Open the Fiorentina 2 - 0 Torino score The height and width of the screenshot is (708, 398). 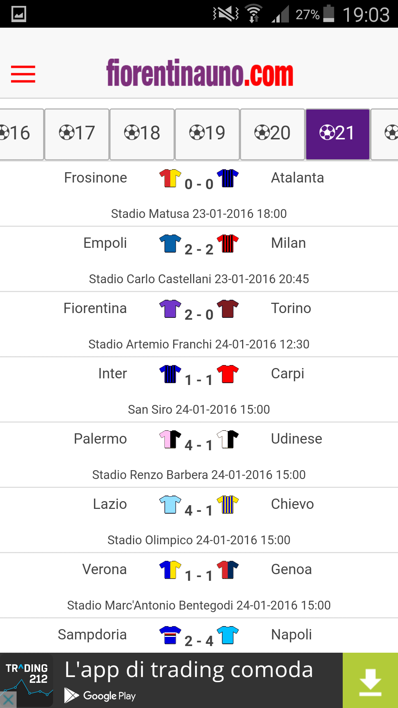[x=199, y=315]
